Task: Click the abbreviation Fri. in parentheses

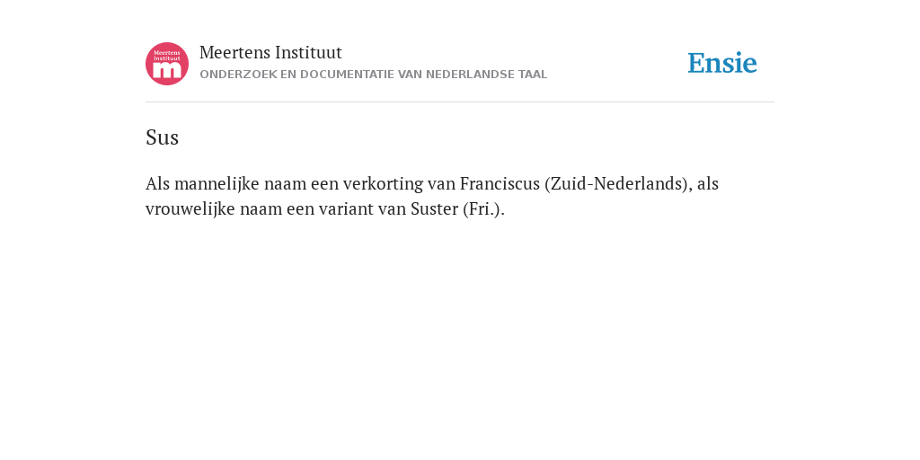Action: pyautogui.click(x=483, y=208)
